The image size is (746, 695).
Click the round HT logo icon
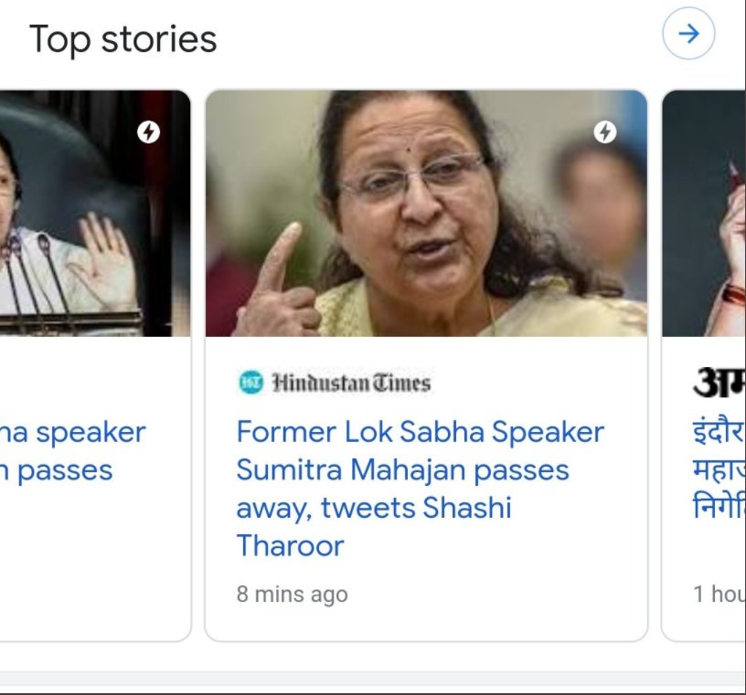click(250, 384)
